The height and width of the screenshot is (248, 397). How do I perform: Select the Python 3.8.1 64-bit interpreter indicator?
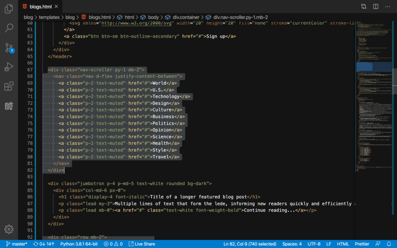[79, 244]
